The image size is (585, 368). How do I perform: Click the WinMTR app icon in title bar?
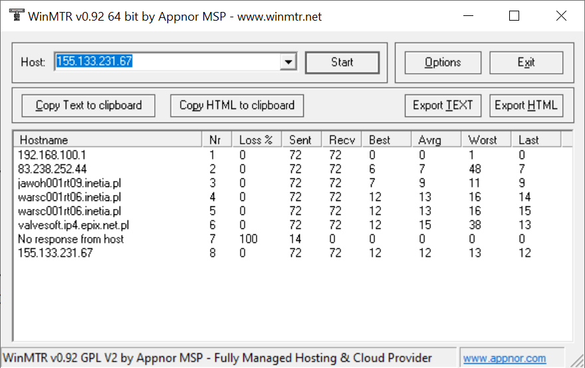coord(17,16)
